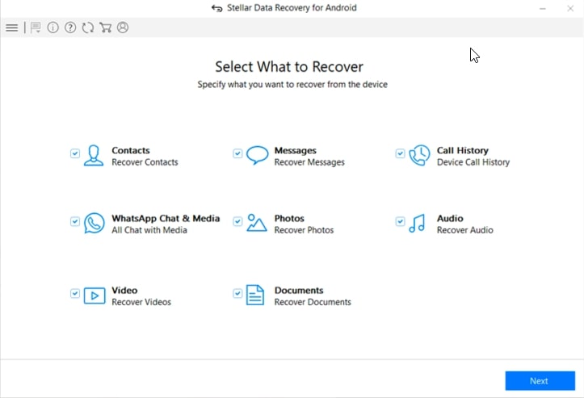Click the 'WhatsApp Chat & Media' label
This screenshot has width=584, height=398.
[166, 219]
